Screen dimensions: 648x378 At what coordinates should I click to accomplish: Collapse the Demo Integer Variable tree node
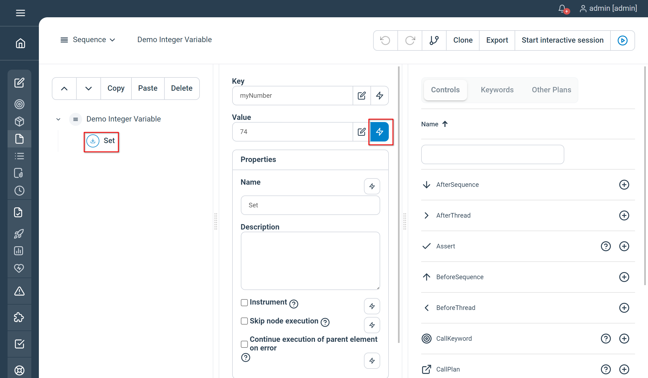(x=58, y=119)
